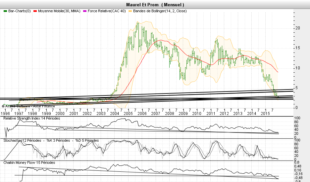Image resolution: width=310 pixels, height=182 pixels.
Task: Select the Moyenne Mobile(30, MMA) label
Action: pos(59,11)
